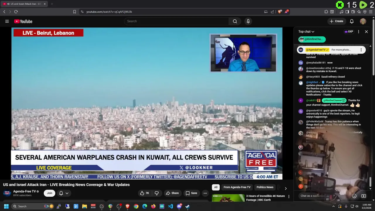Image resolution: width=375 pixels, height=211 pixels.
Task: Open channel notification bell dropdown
Action: pyautogui.click(x=64, y=193)
